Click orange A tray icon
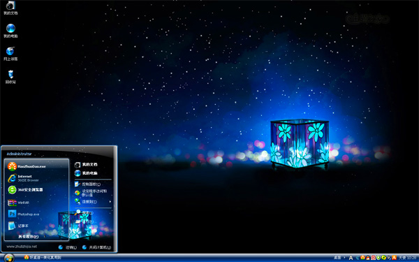 coord(394,258)
